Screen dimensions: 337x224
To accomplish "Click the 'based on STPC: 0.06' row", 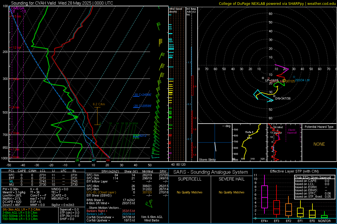I will tap(313, 193).
